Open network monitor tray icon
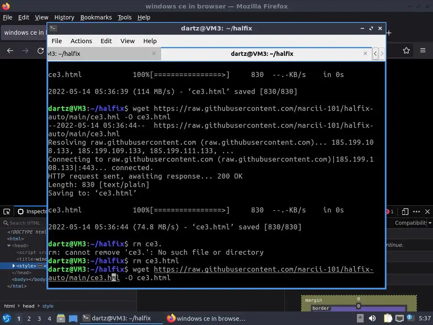 coord(400,318)
